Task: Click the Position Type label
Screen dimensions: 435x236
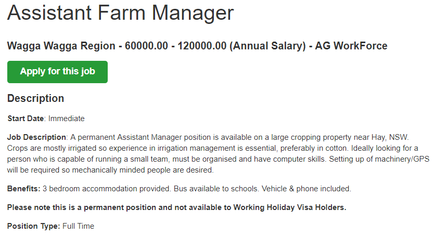Action: [33, 226]
